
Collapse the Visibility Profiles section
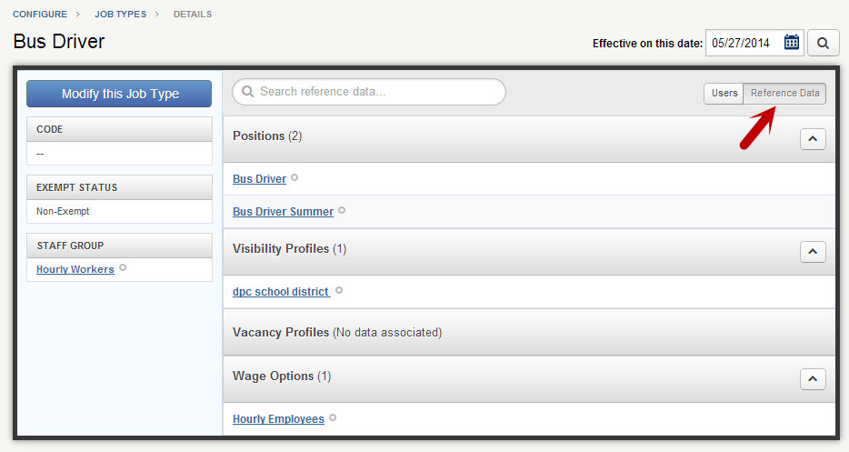(x=813, y=252)
